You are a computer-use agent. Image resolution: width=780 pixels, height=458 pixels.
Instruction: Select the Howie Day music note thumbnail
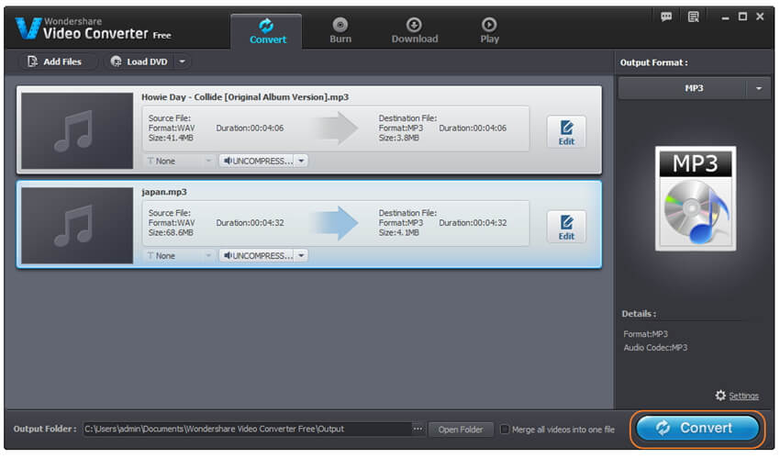pyautogui.click(x=77, y=130)
